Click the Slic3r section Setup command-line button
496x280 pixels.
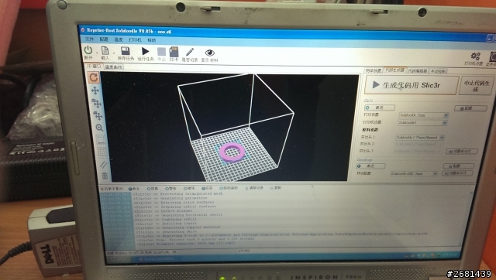point(462,152)
